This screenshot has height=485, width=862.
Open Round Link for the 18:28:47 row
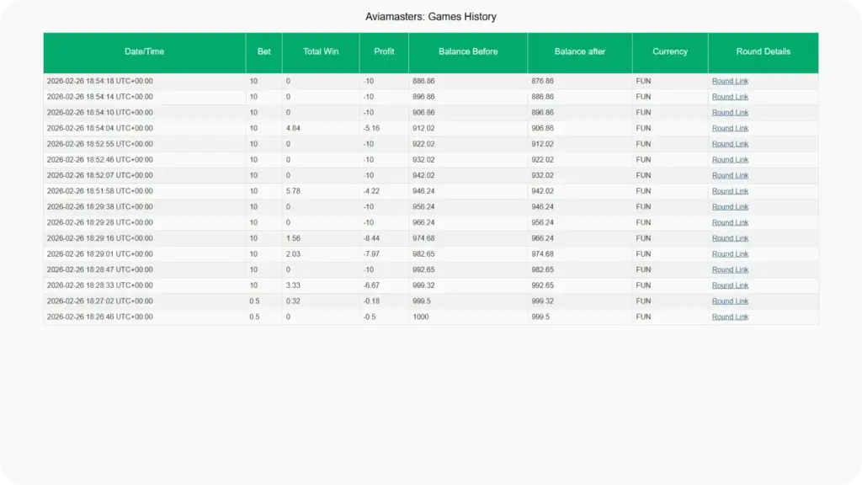point(730,269)
